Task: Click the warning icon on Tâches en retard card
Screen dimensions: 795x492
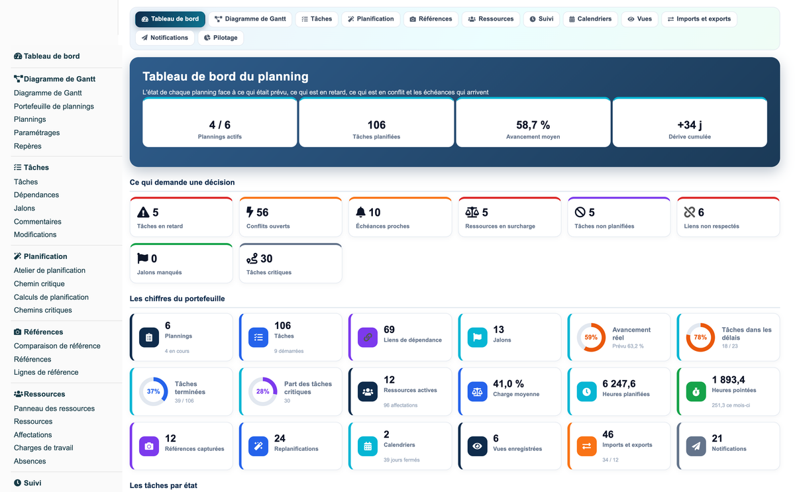Action: 143,213
